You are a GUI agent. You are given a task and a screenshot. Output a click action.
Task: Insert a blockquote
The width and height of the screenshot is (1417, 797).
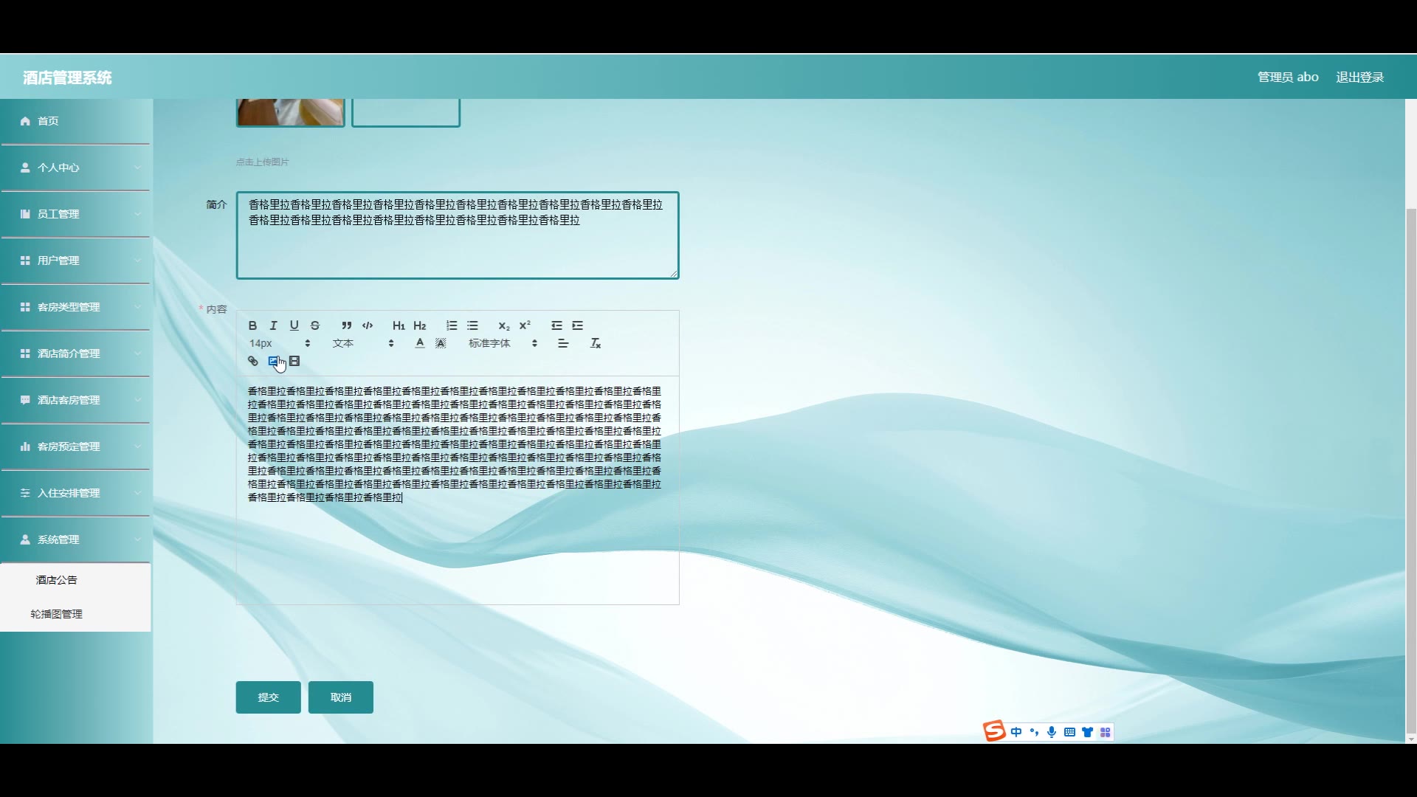coord(346,325)
